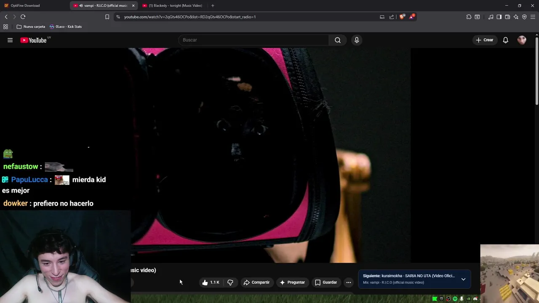Share this page from address bar
The width and height of the screenshot is (539, 303).
click(392, 17)
